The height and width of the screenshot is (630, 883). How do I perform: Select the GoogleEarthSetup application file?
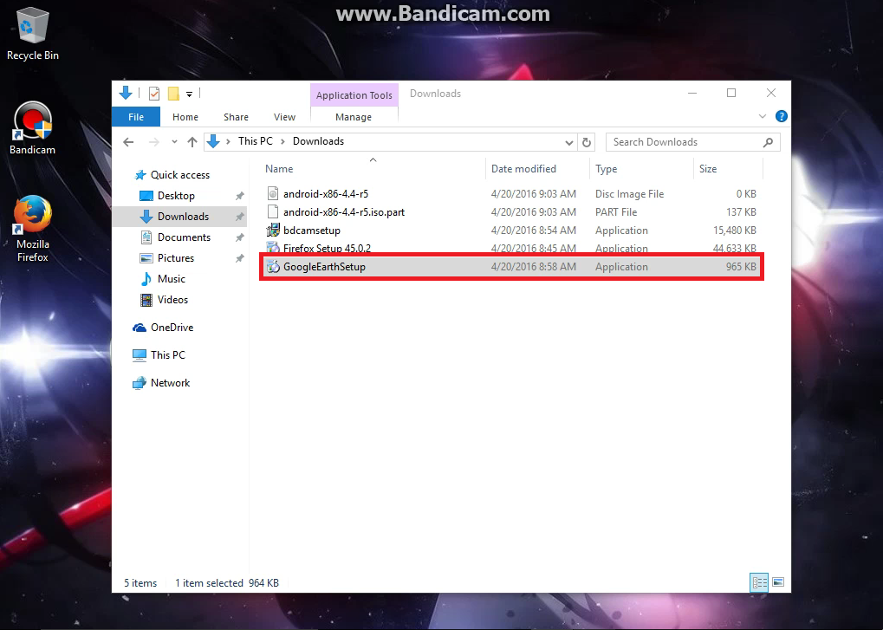(511, 267)
